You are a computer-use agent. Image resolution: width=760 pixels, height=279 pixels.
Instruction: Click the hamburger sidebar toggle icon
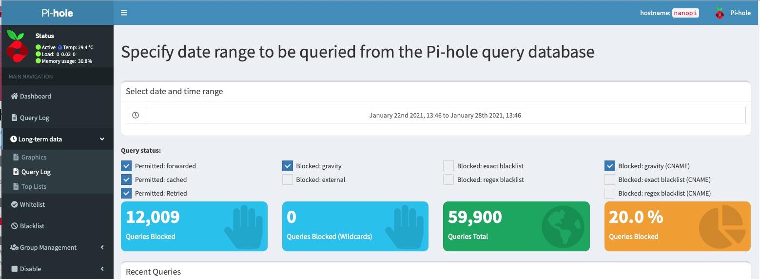point(124,13)
